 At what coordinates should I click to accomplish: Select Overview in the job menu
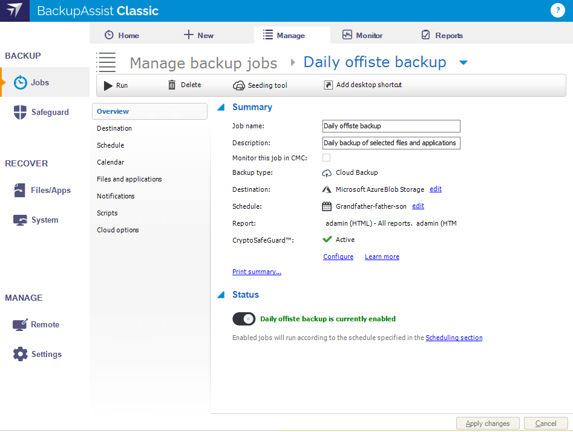[x=150, y=111]
